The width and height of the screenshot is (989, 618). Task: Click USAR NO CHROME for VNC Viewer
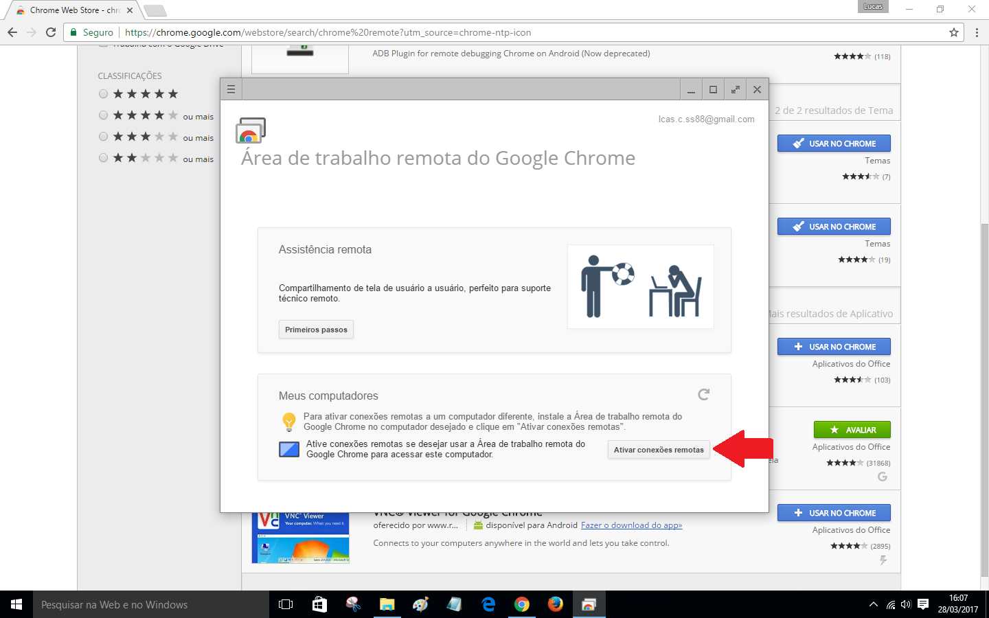[x=834, y=513]
